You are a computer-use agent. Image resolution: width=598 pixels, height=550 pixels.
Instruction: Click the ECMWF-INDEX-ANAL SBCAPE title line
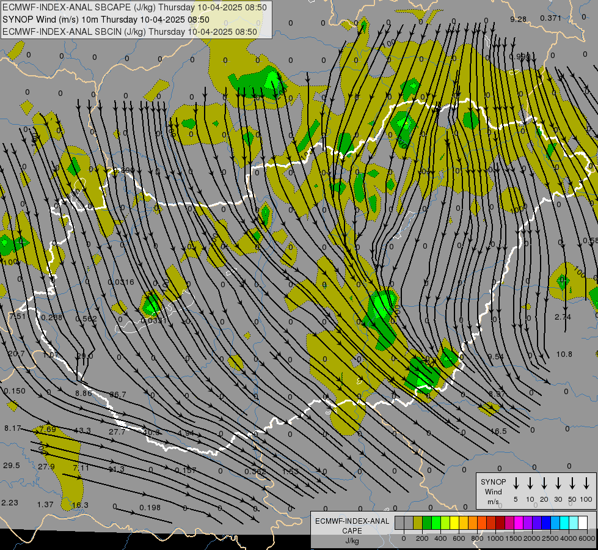pyautogui.click(x=134, y=7)
